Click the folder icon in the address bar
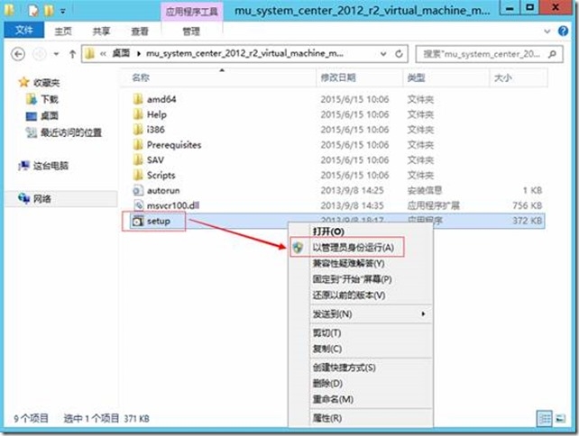Viewport: 579px width, 436px height. (89, 54)
